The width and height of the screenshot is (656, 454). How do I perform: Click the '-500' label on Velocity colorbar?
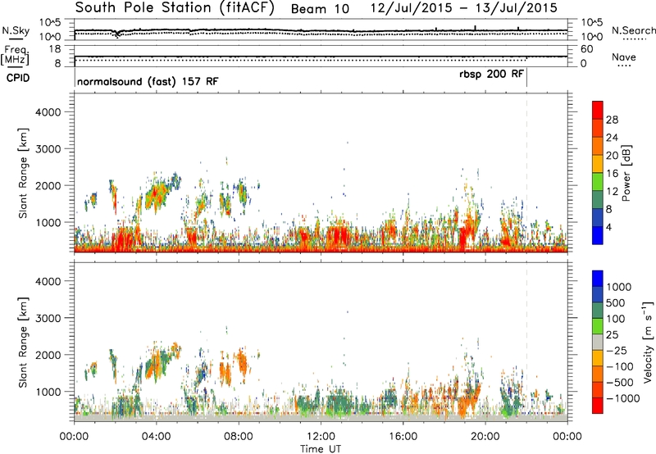[x=620, y=383]
